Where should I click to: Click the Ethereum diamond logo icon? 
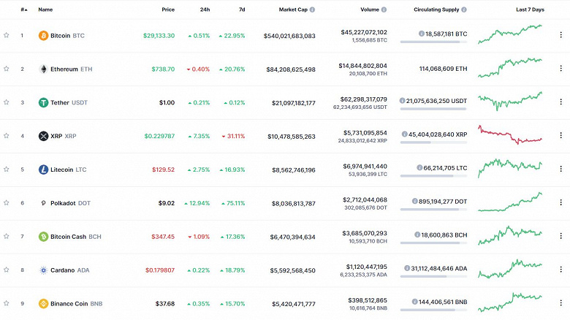point(43,69)
